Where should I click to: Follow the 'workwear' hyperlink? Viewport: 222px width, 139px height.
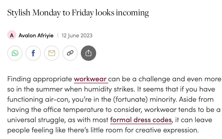click(90, 79)
